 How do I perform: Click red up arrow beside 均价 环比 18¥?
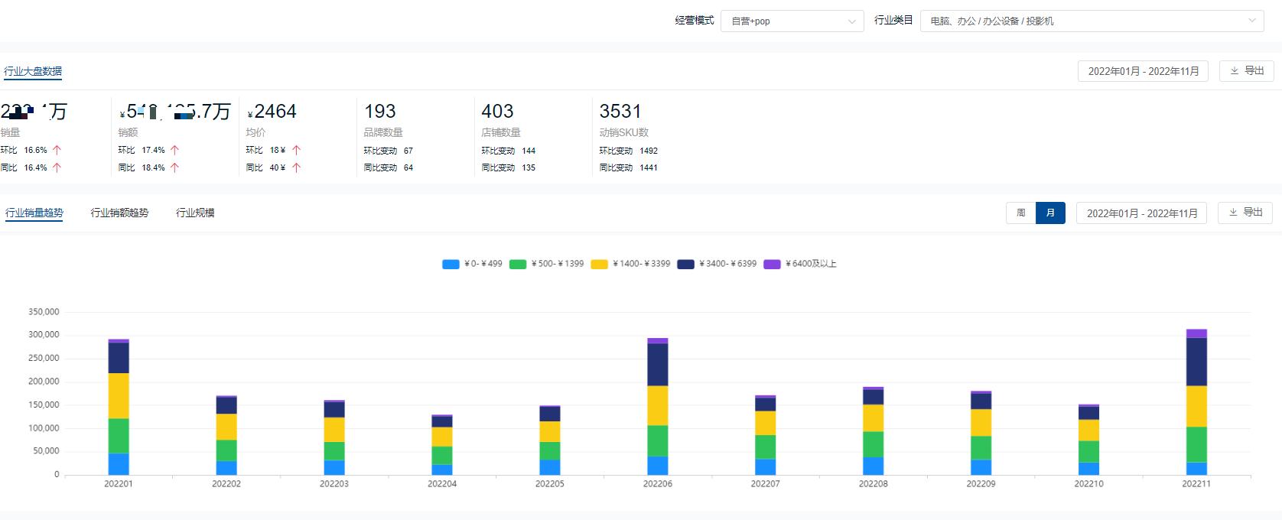(296, 151)
